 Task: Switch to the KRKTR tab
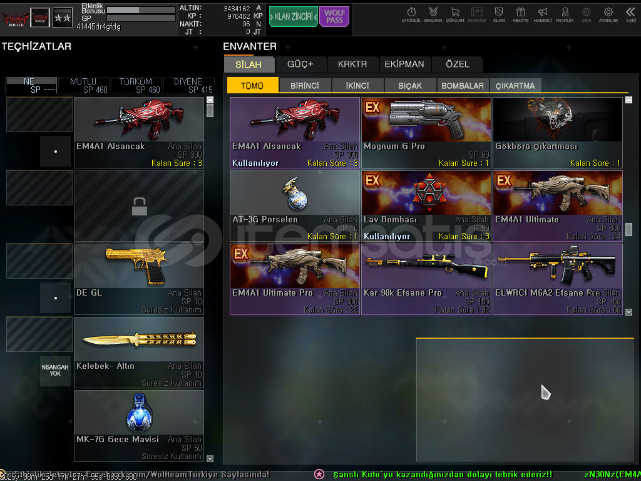click(352, 65)
